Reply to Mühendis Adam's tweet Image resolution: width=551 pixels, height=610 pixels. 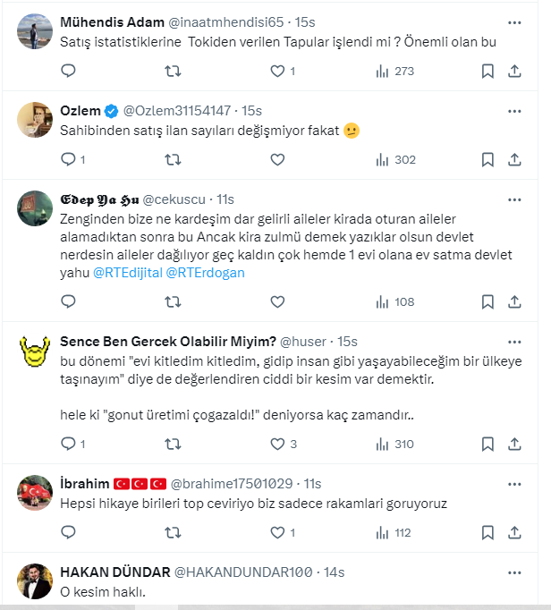[68, 72]
